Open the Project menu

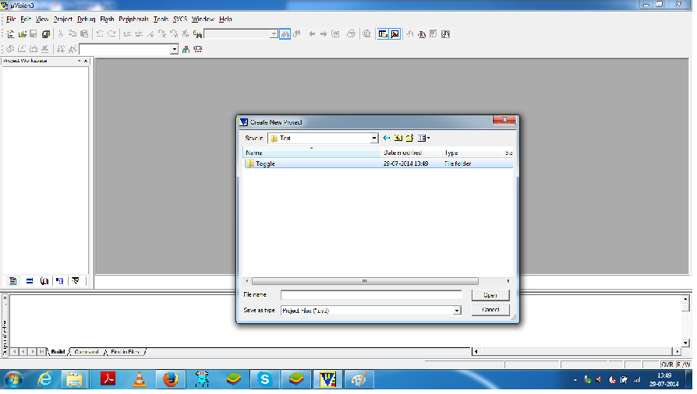pos(63,19)
